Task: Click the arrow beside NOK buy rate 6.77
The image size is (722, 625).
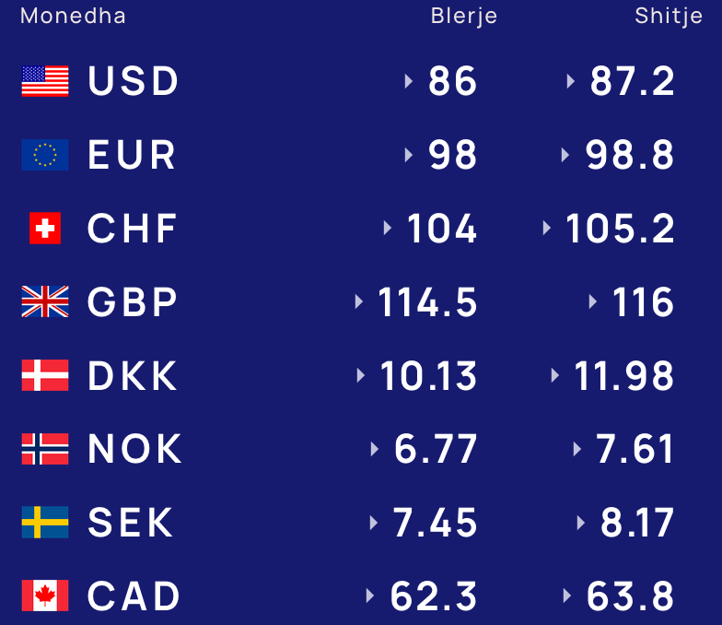Action: point(375,448)
